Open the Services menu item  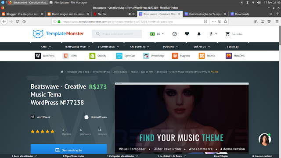tap(233, 47)
